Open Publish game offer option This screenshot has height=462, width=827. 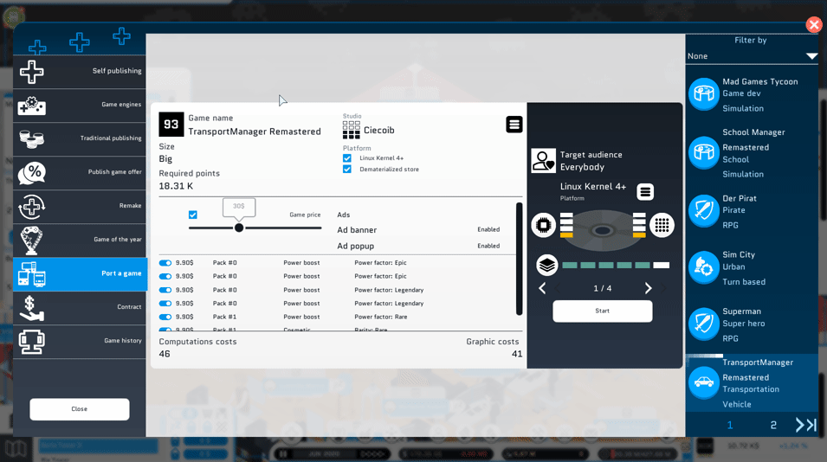click(80, 172)
